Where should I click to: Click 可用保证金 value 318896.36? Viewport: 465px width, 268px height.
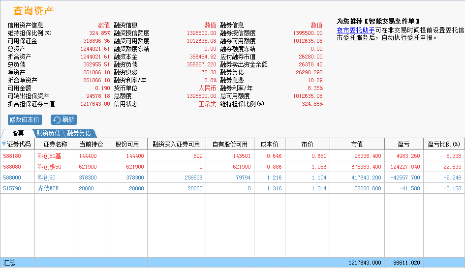pos(96,41)
